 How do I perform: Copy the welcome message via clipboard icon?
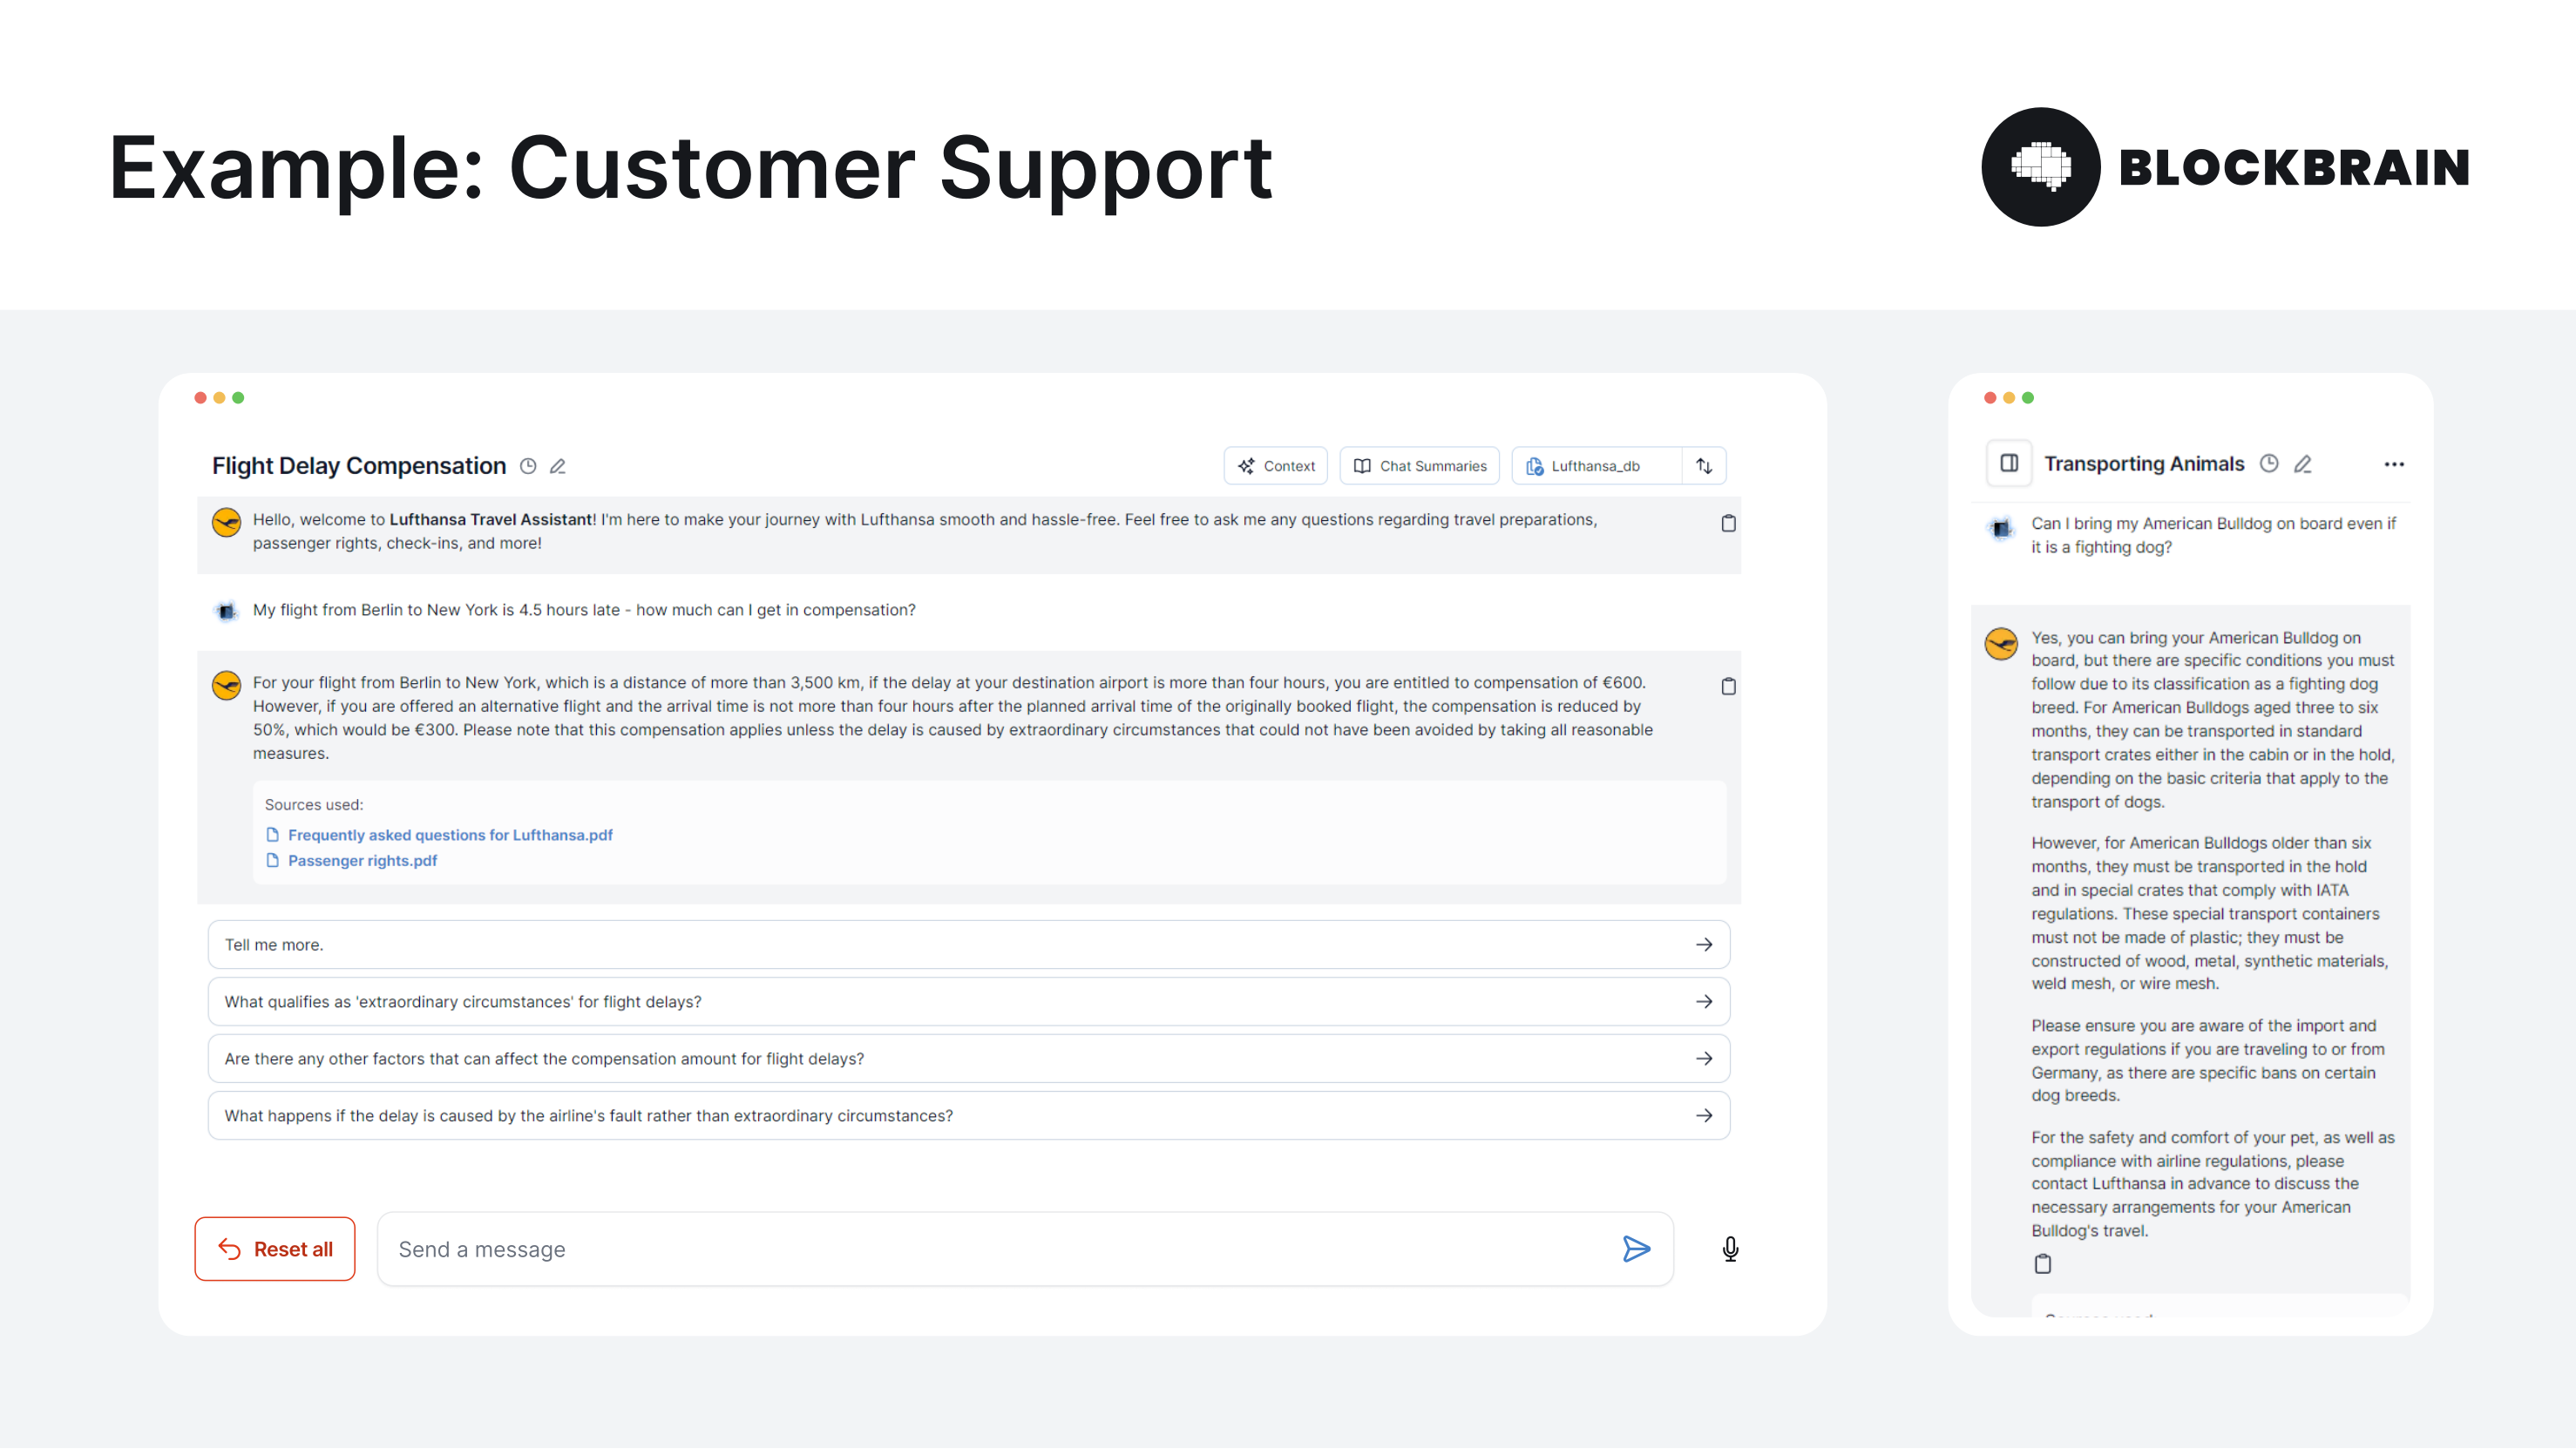(1728, 523)
